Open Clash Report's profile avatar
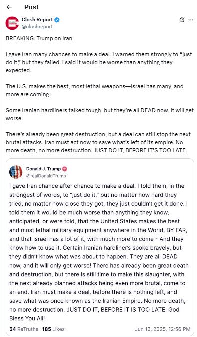This screenshot has width=197, height=337. tap(12, 23)
